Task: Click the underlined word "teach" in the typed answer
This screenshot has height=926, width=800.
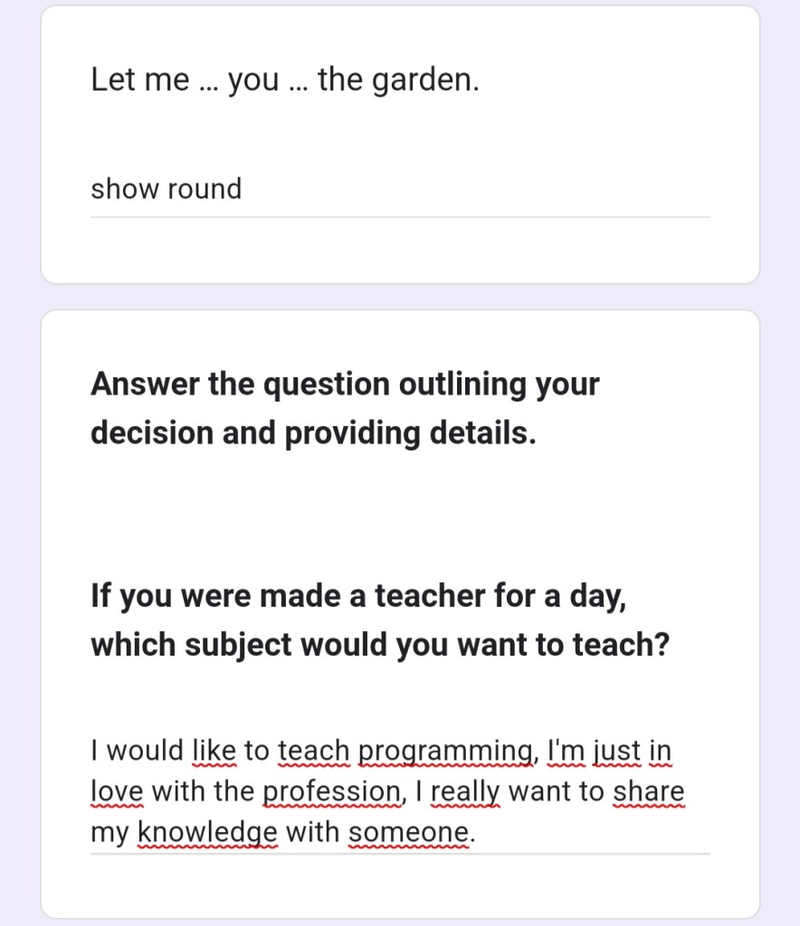Action: (313, 751)
